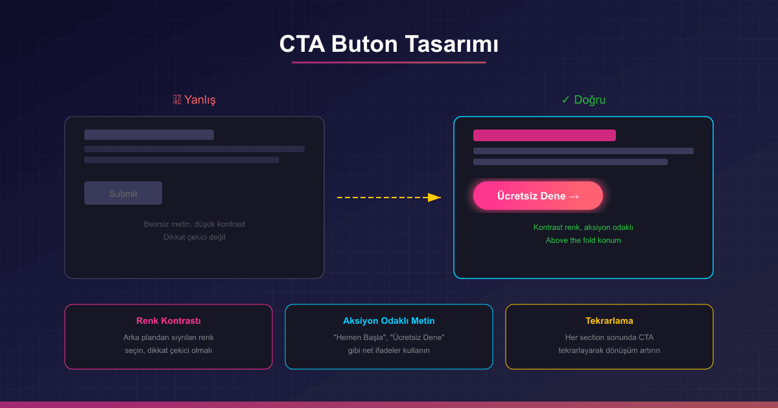
Task: Click the "seçin, dikkat çekici olmalı" text
Action: tap(169, 350)
